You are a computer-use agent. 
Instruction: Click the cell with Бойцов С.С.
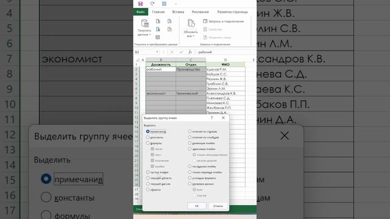[225, 74]
